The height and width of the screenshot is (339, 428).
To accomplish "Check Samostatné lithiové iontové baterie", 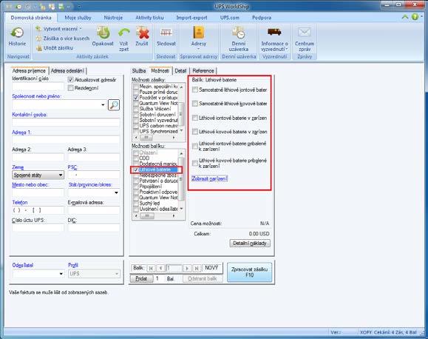I will [195, 90].
